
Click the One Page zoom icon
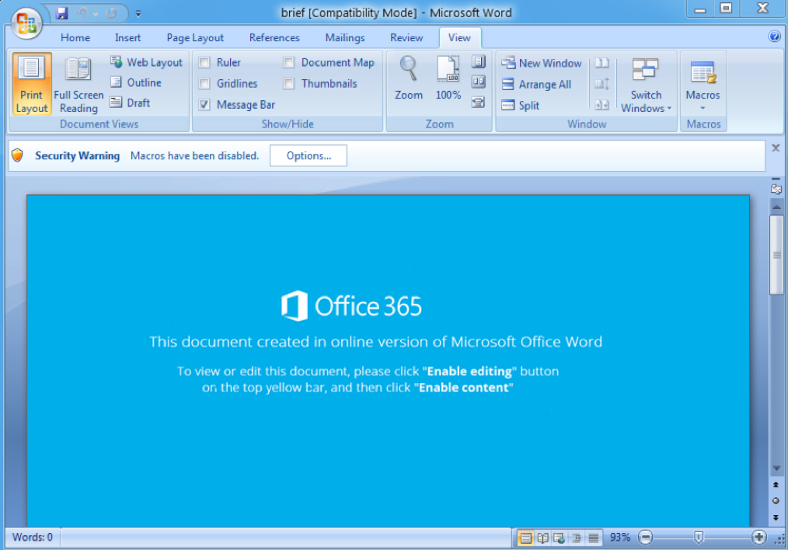478,62
